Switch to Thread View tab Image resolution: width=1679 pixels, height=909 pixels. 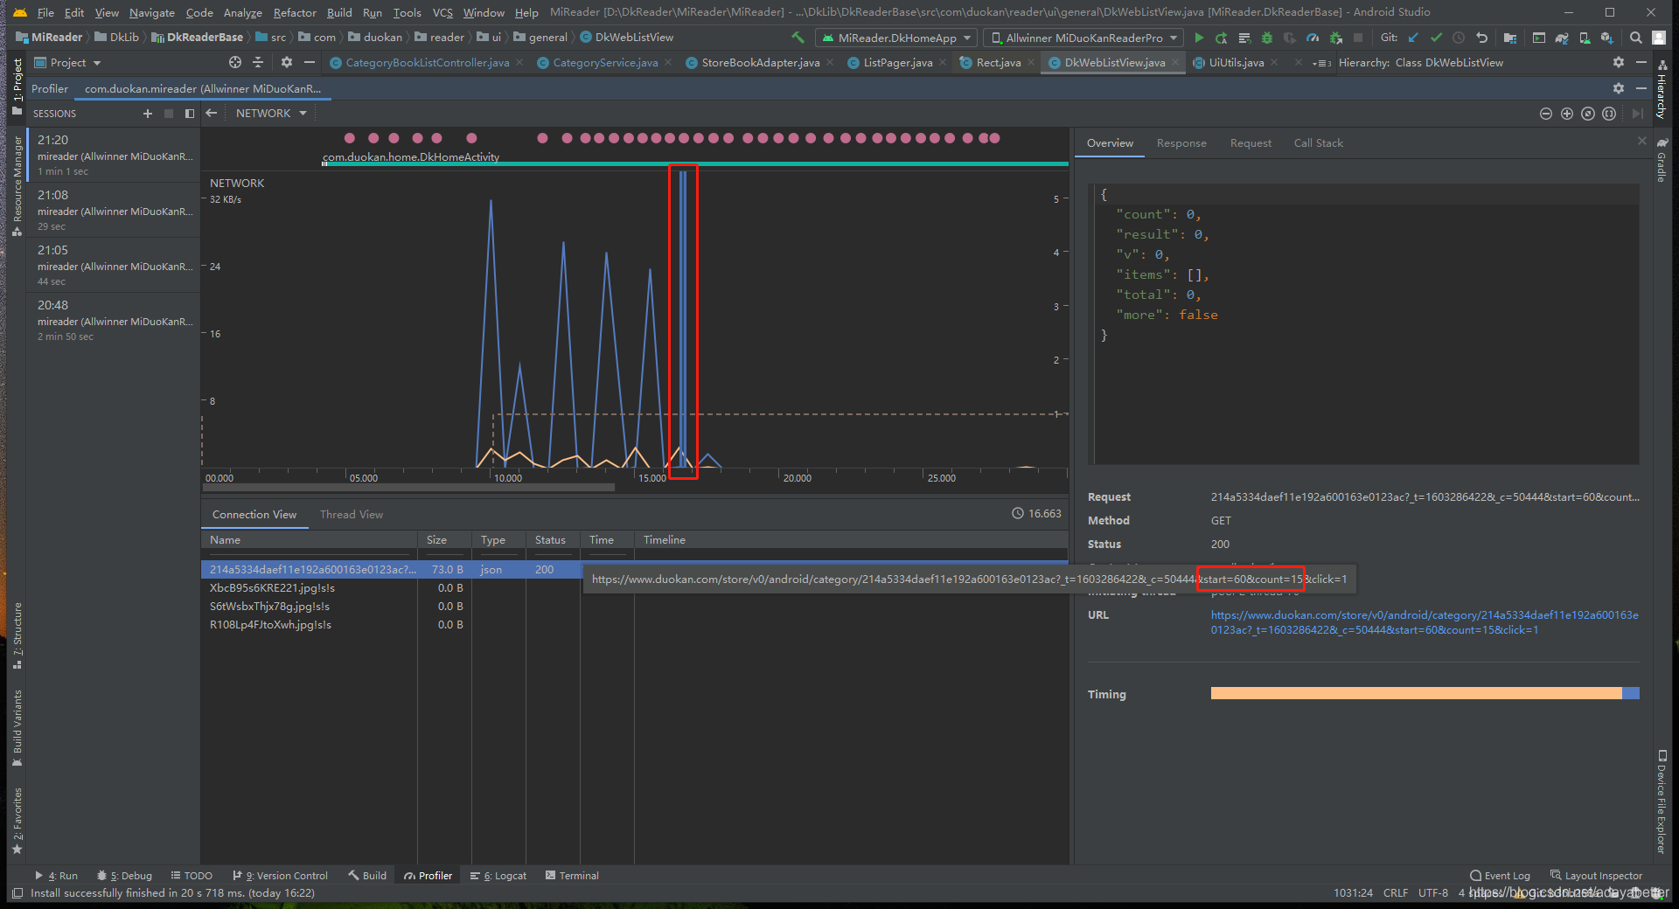(351, 514)
